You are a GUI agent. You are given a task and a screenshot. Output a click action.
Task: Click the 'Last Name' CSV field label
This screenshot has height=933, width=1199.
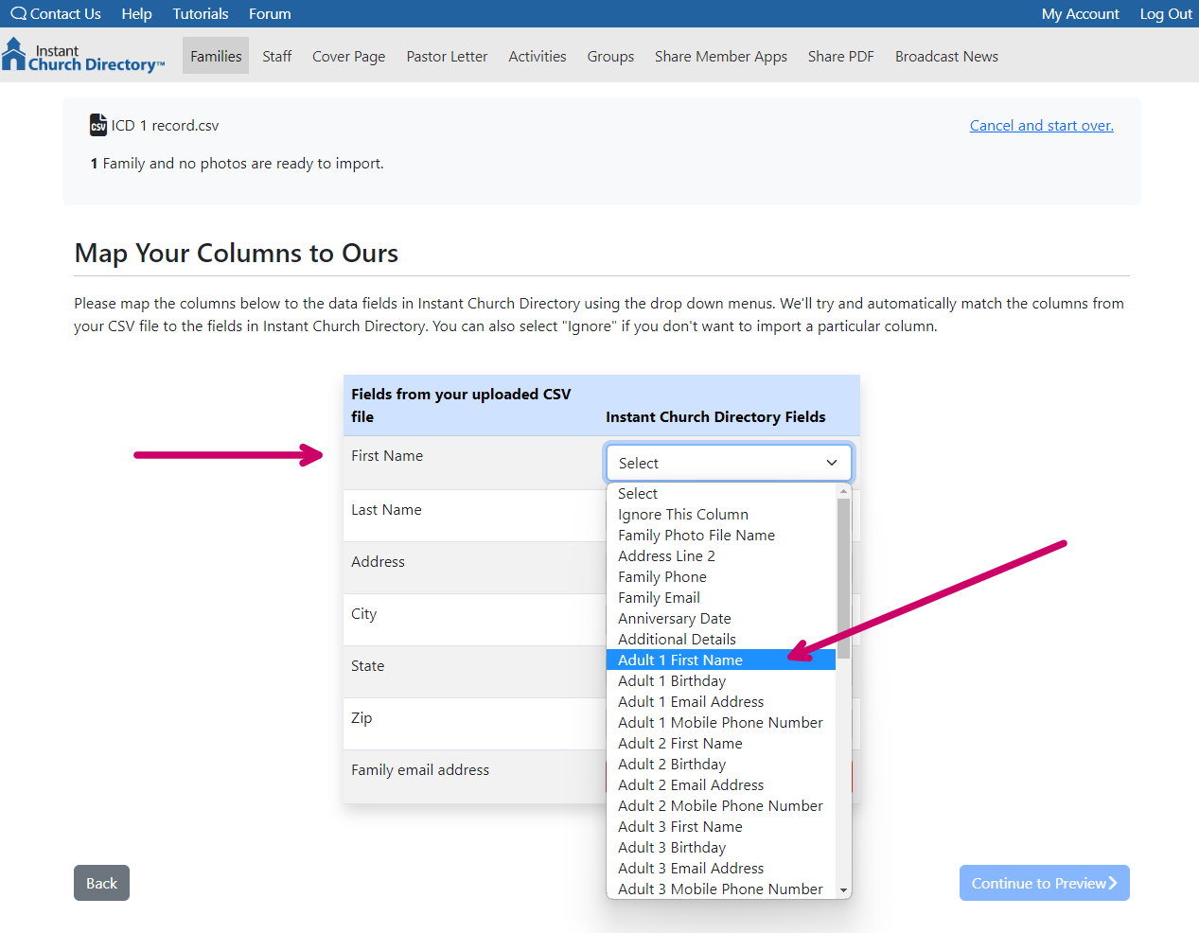click(x=386, y=509)
